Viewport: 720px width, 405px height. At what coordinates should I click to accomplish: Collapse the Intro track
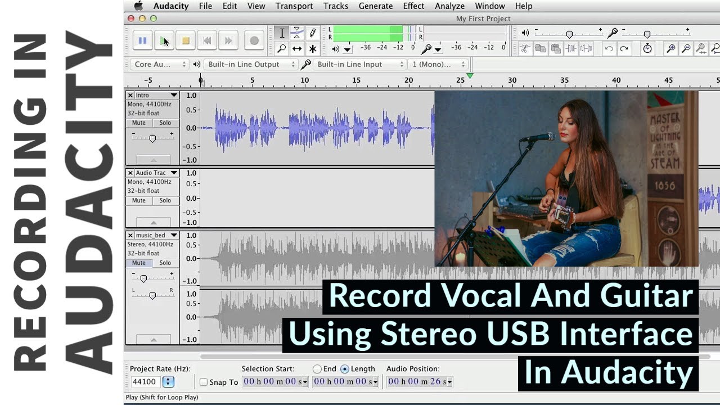coord(153,160)
